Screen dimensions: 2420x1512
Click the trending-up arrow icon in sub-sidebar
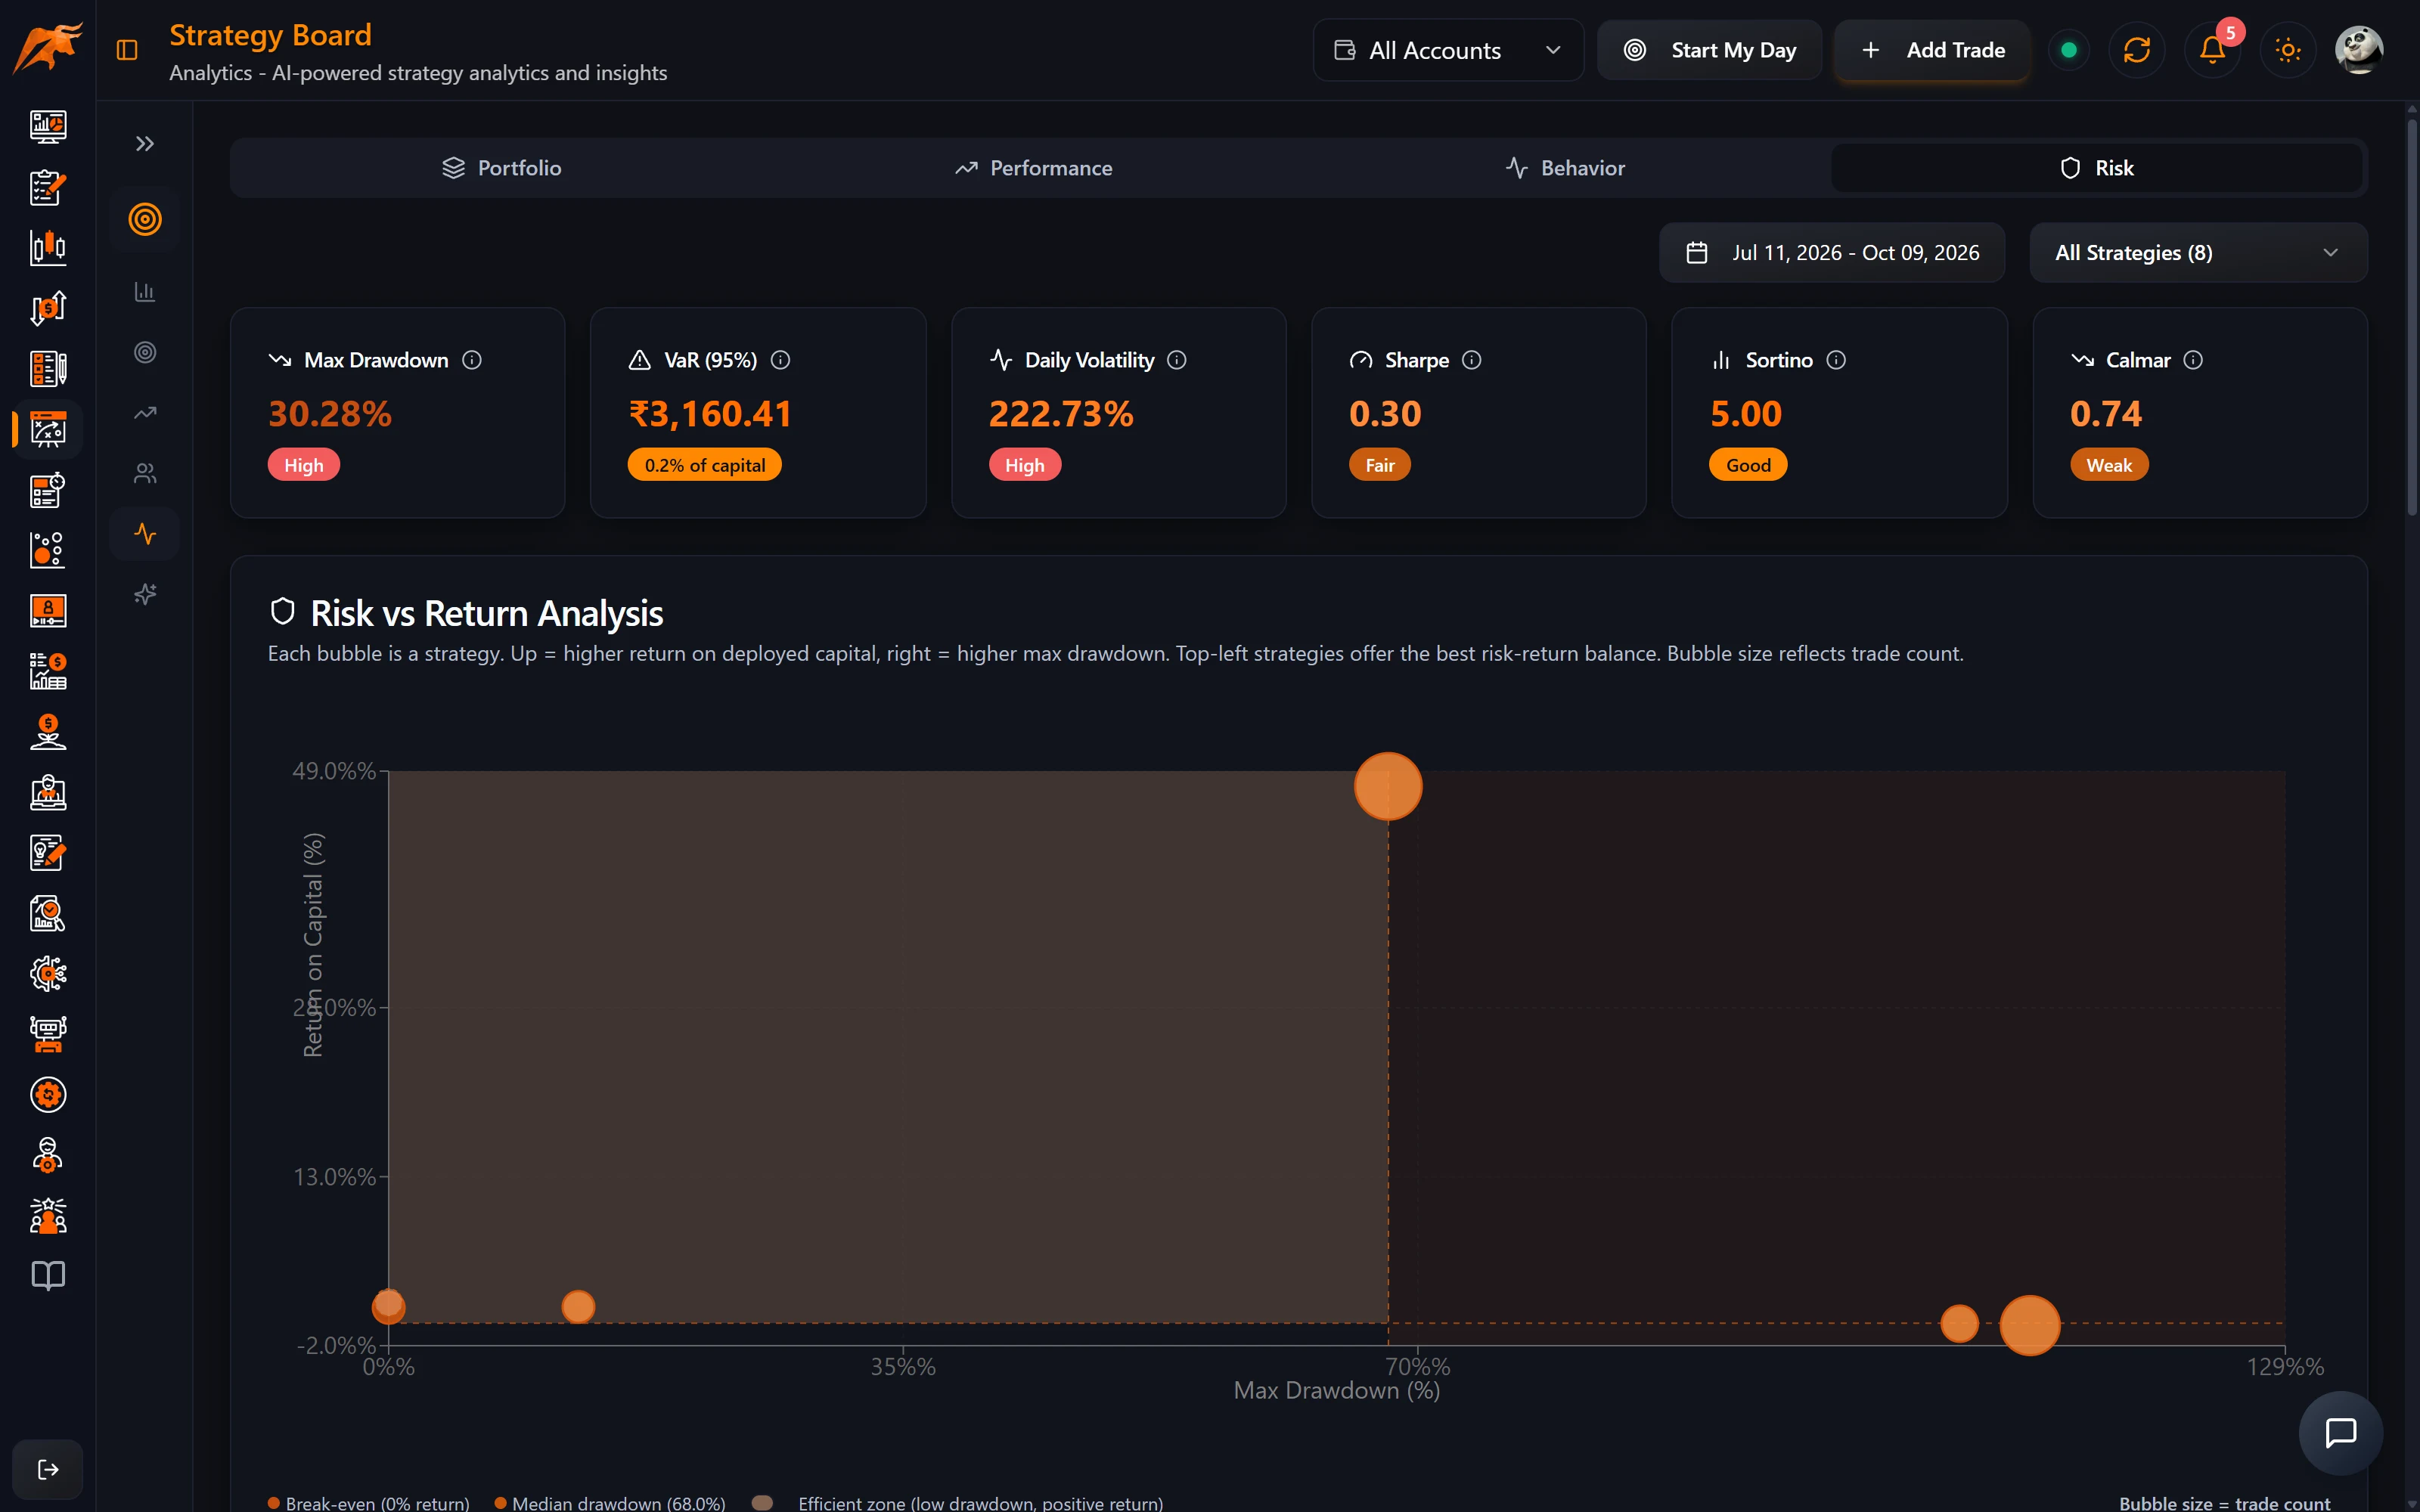145,412
